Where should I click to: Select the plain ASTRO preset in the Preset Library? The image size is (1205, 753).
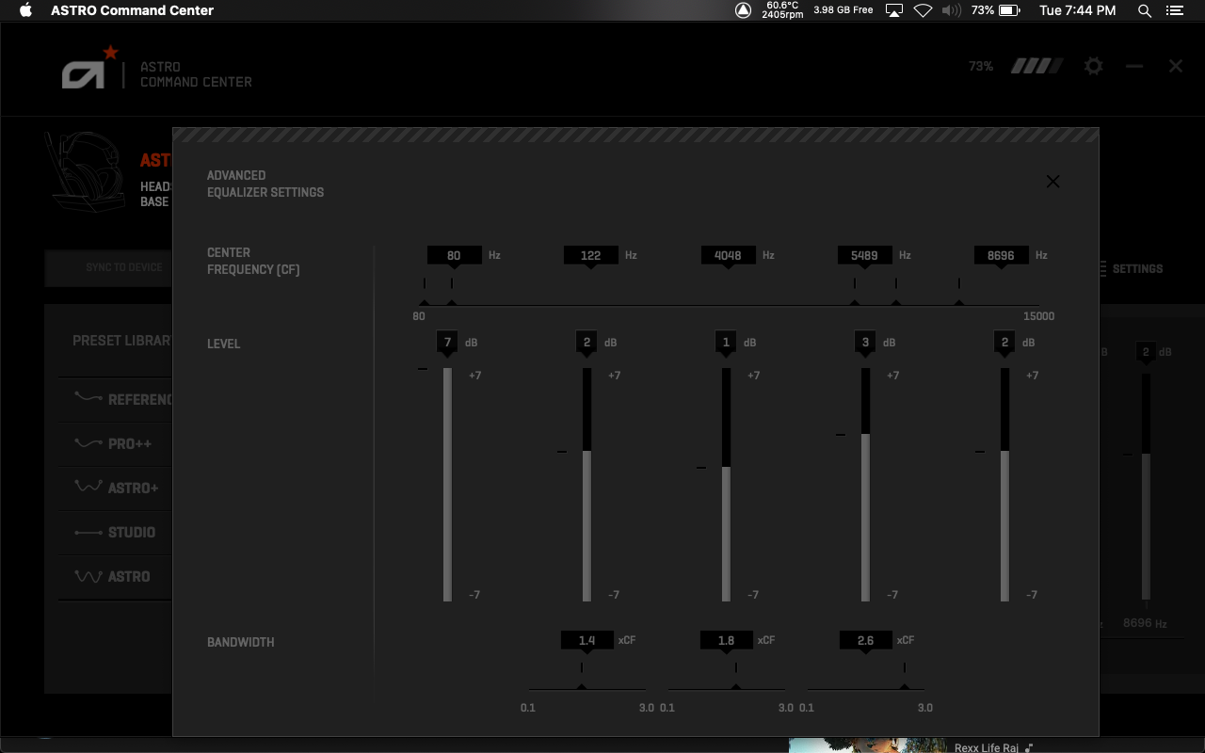pyautogui.click(x=116, y=576)
